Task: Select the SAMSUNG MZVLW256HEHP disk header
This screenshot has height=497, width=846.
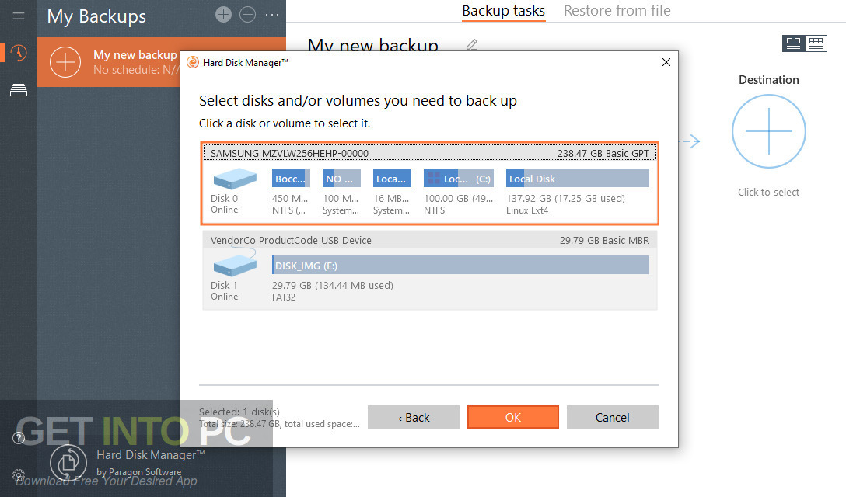Action: (430, 153)
